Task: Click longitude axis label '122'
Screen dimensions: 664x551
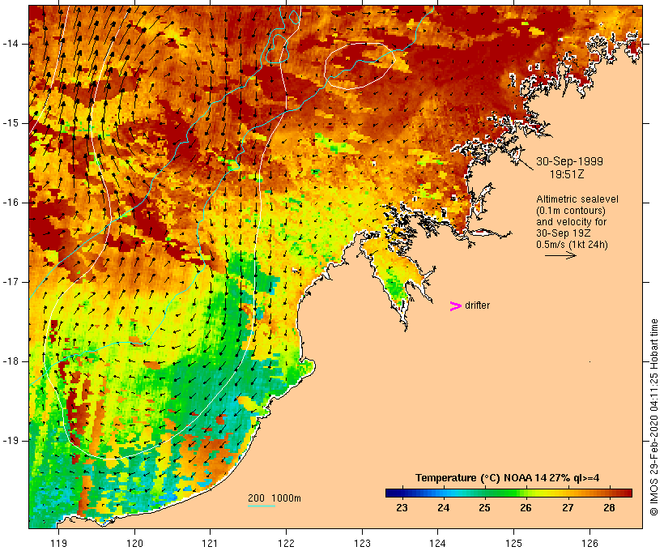Action: [x=287, y=543]
